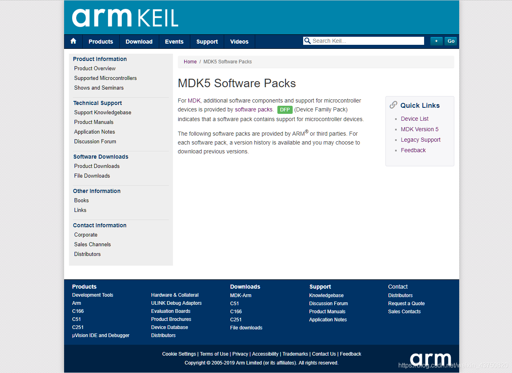Open Request a Quote link

point(406,304)
